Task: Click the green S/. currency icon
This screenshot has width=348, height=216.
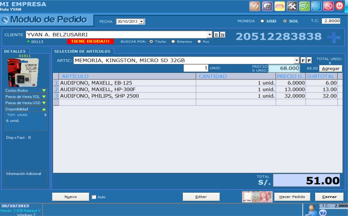Action: [304, 6]
